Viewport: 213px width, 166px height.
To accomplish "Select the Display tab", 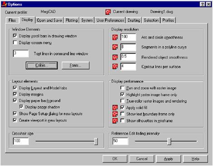I will [27, 20].
